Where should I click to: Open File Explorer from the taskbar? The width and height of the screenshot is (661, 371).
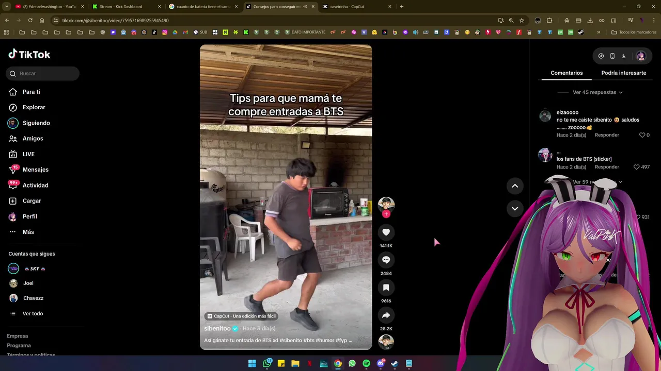pyautogui.click(x=295, y=363)
